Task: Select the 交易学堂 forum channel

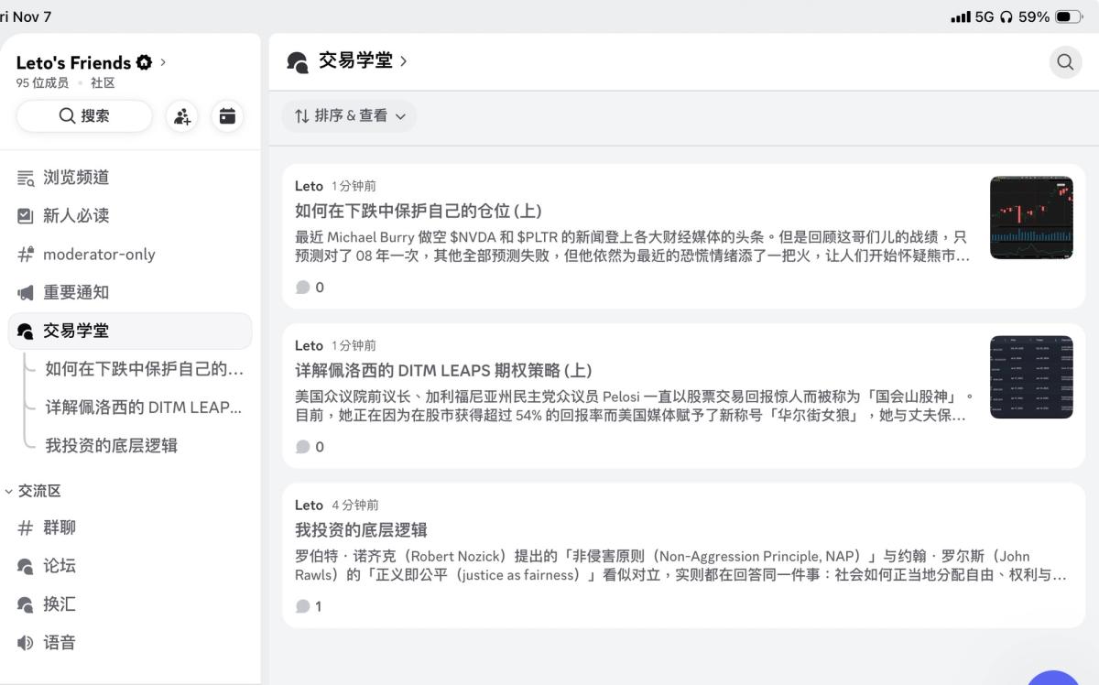Action: [130, 332]
